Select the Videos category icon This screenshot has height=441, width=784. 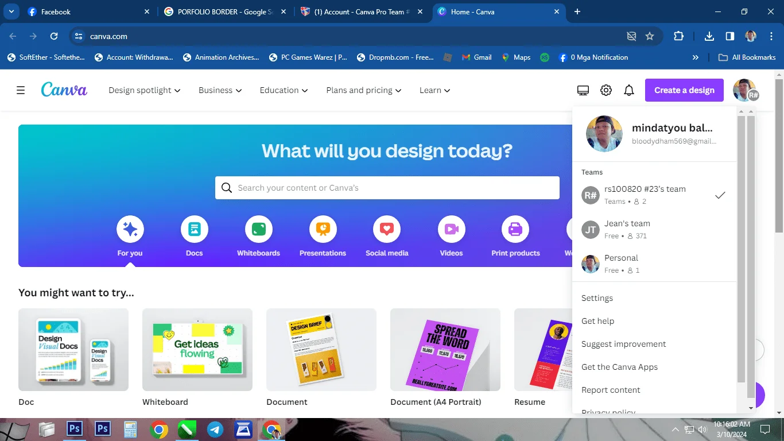tap(451, 230)
